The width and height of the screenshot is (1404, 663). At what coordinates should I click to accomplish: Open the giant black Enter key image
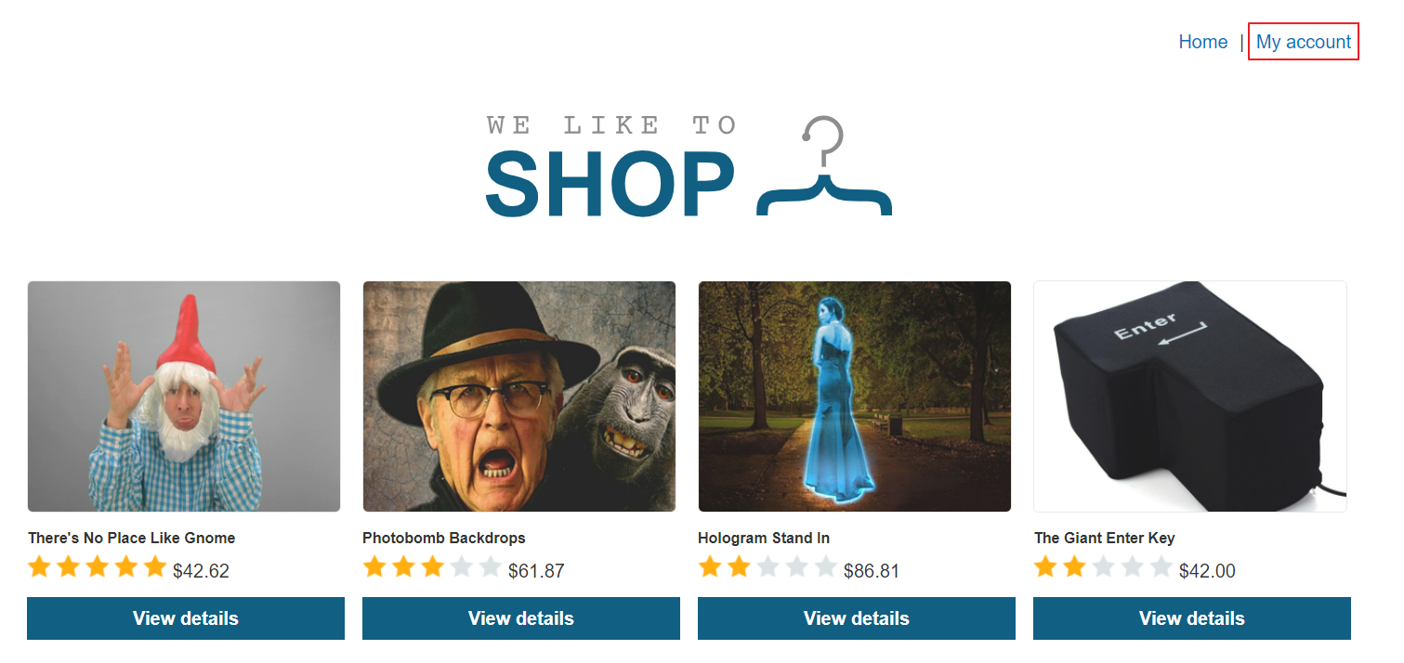pos(1190,396)
